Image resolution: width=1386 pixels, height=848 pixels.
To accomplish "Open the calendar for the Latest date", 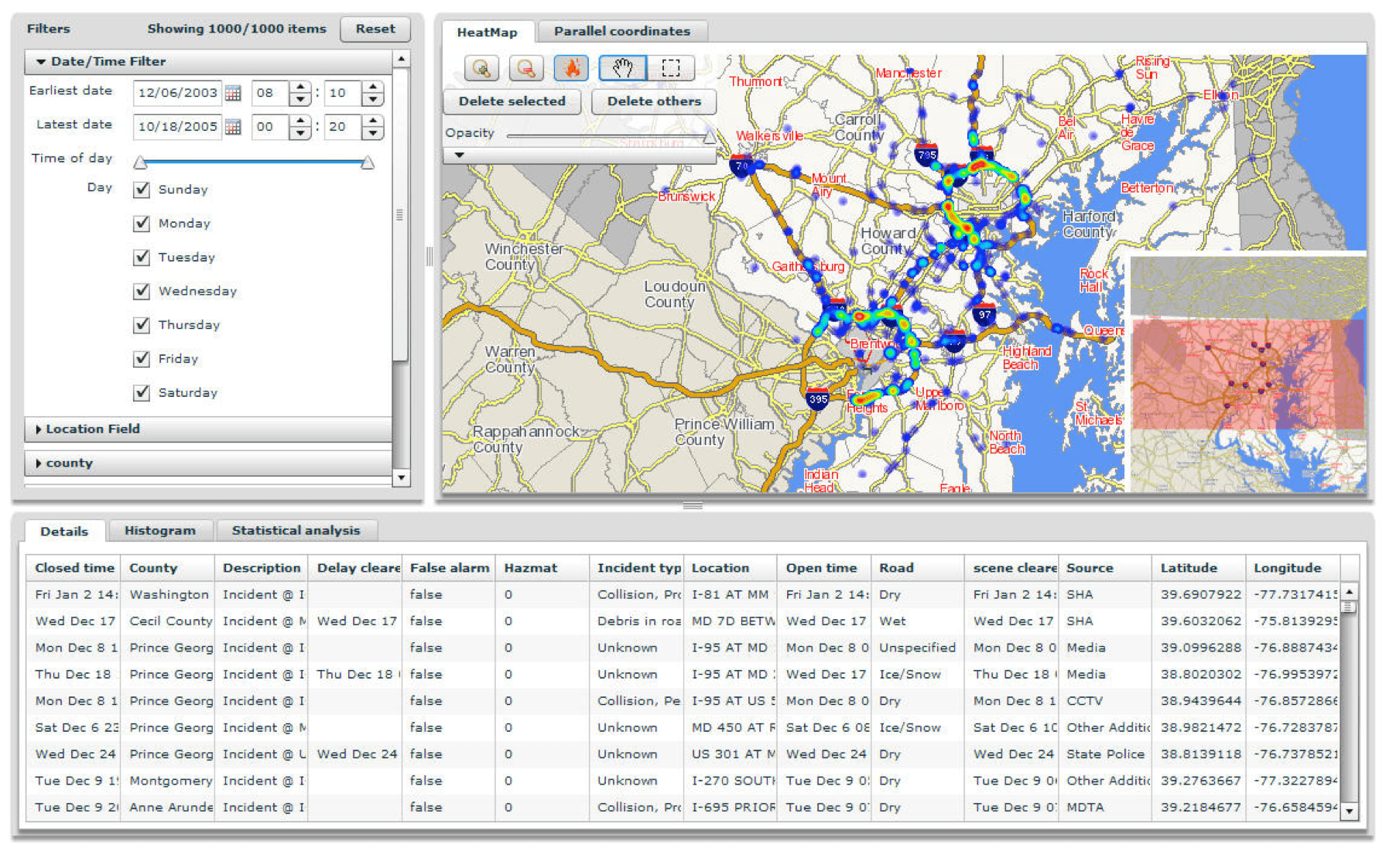I will pyautogui.click(x=234, y=126).
